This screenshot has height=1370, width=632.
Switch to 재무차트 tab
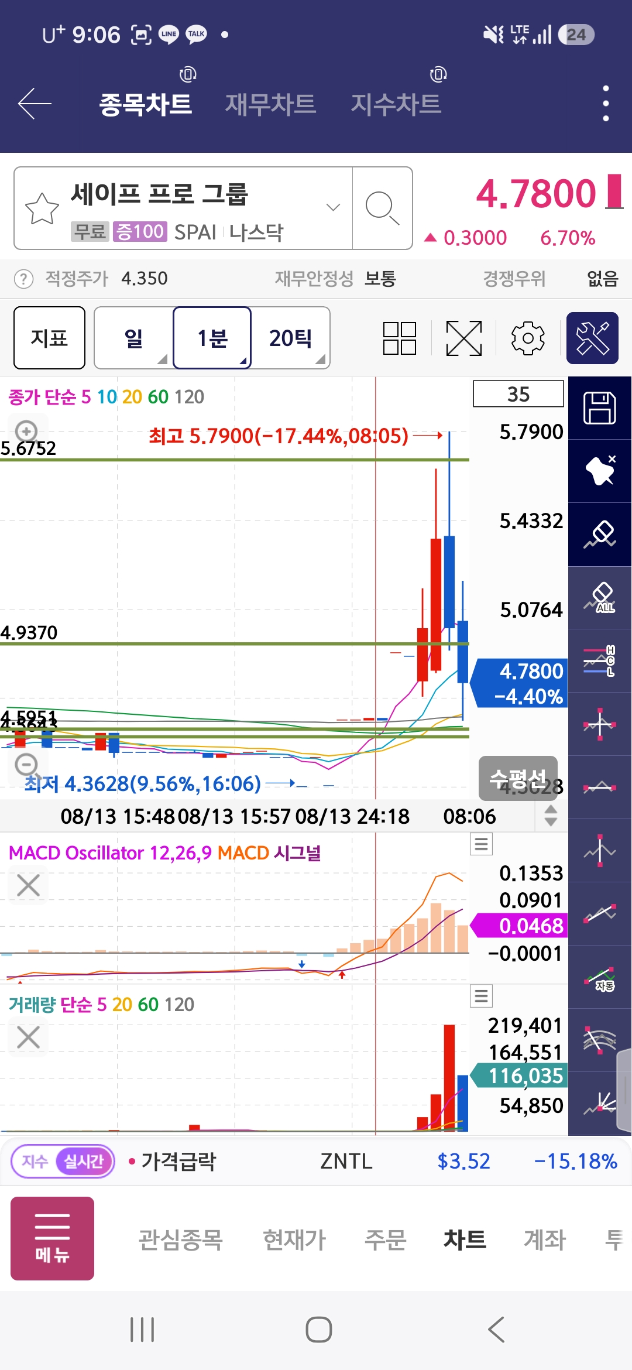(271, 104)
